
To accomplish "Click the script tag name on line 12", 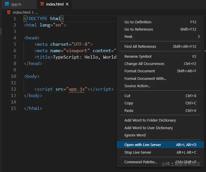I will [x=45, y=89].
